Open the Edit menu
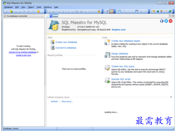Viewport: 175px width, 131px height. point(17,7)
